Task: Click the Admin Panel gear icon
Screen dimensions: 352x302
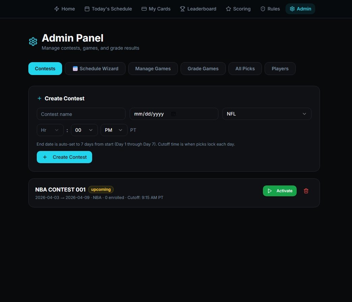Action: [x=33, y=42]
